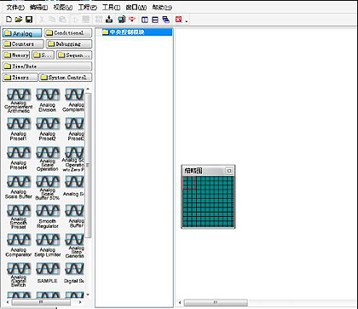Open the Debugging module category

coord(69,44)
